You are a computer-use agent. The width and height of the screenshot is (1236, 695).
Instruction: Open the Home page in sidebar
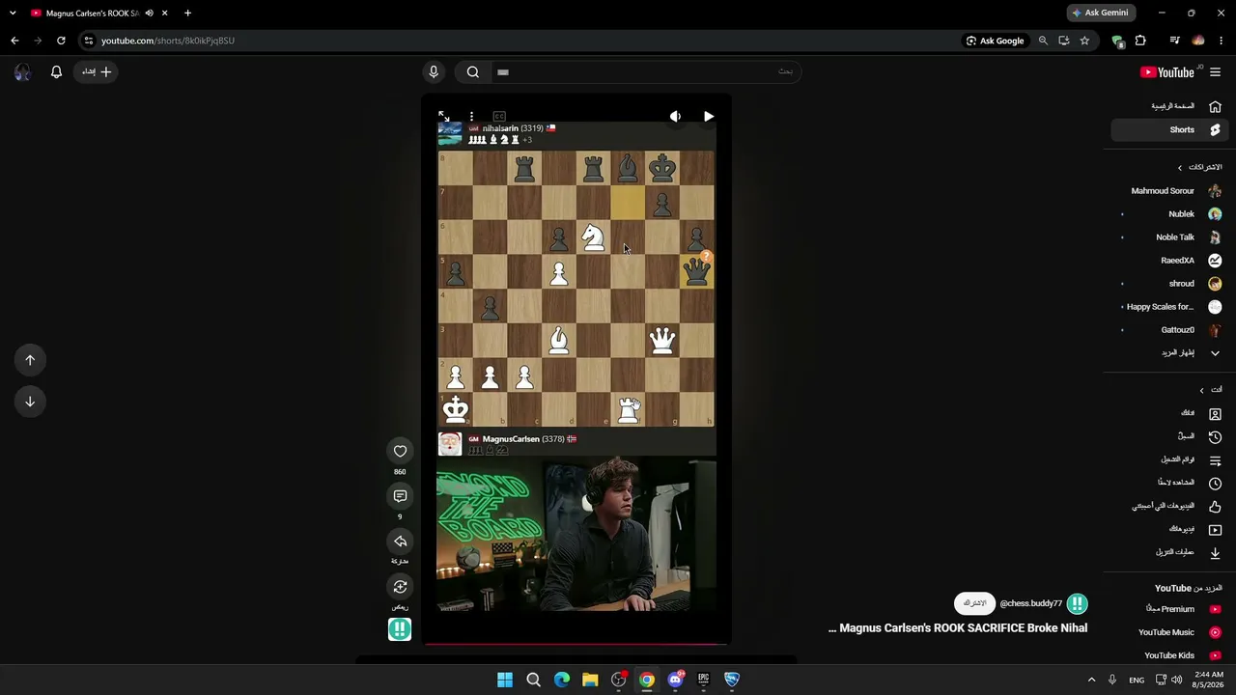click(1167, 106)
